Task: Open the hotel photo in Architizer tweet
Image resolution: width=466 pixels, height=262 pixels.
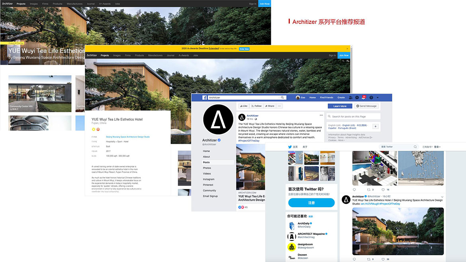Action: tap(398, 231)
